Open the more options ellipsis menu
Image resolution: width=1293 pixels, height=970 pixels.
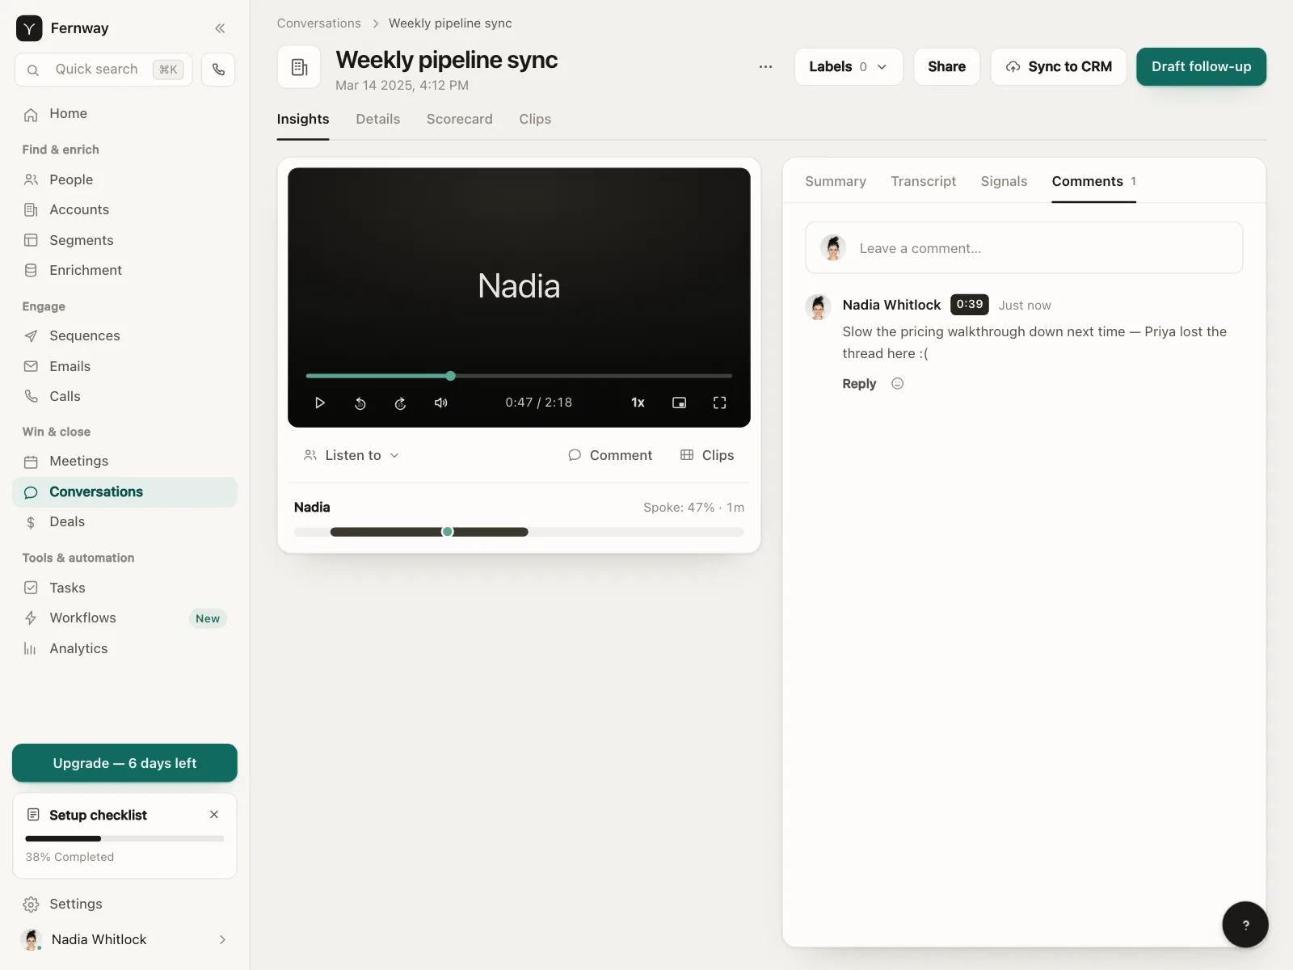click(765, 67)
